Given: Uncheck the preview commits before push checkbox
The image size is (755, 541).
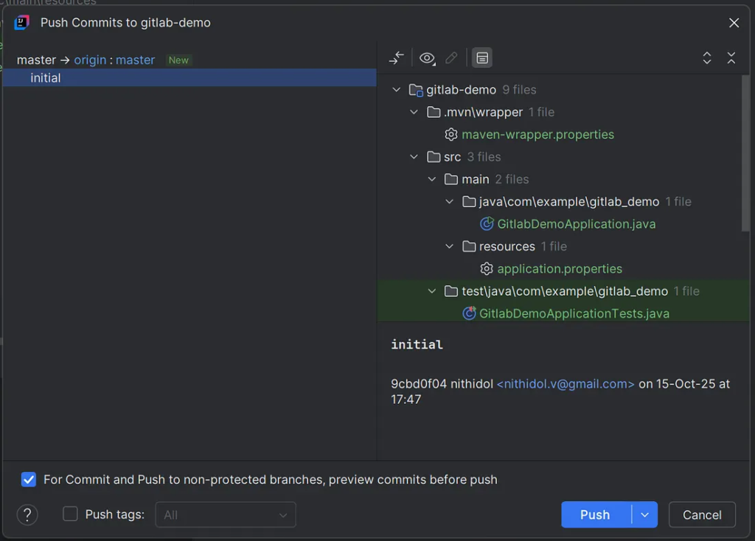Looking at the screenshot, I should click(29, 480).
